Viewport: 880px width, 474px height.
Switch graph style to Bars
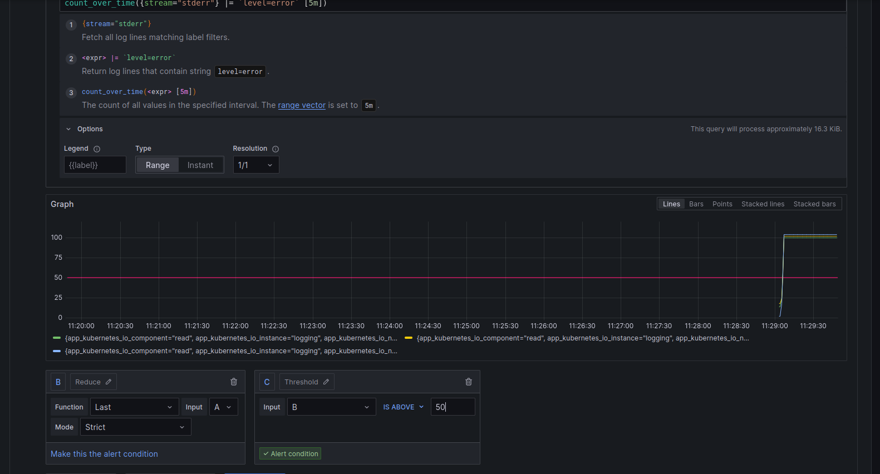click(696, 204)
